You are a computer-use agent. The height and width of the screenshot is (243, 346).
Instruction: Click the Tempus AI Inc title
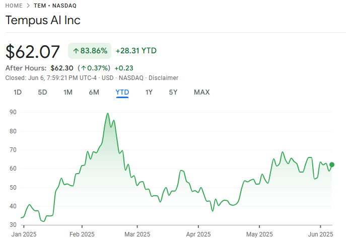[x=43, y=21]
